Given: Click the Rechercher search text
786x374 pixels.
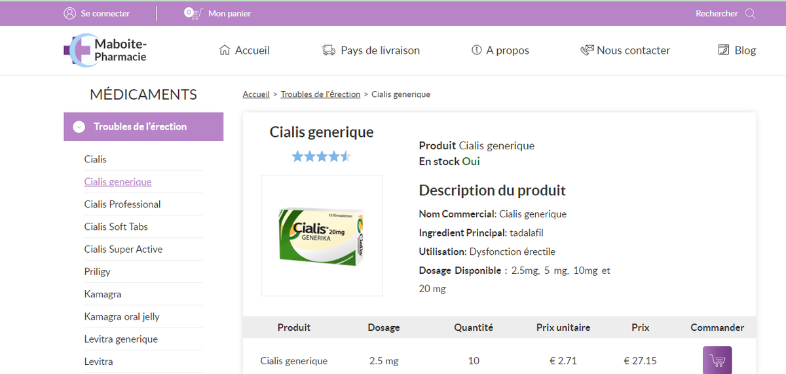Looking at the screenshot, I should (717, 13).
